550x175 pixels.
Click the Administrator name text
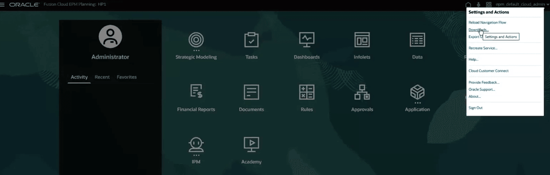click(x=110, y=57)
